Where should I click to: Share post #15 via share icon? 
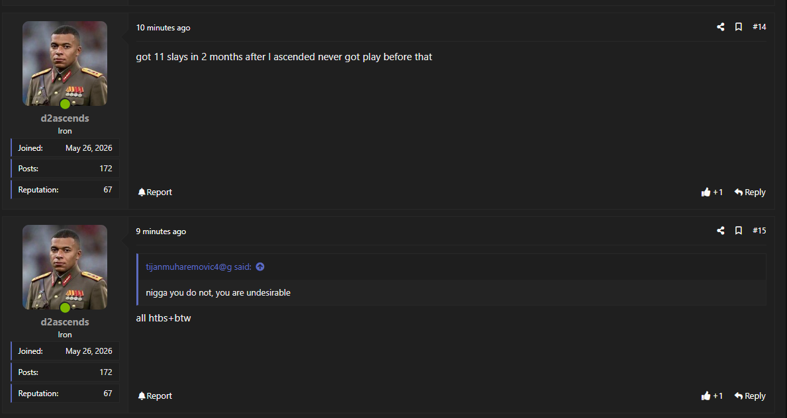[x=721, y=231]
